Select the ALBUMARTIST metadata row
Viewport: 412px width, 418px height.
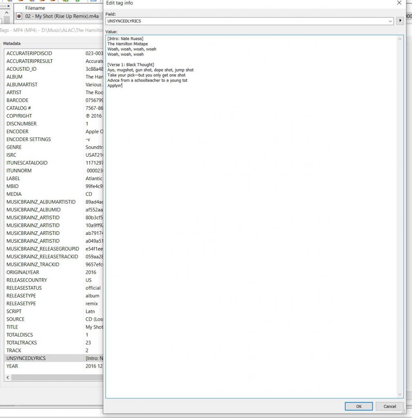click(x=54, y=85)
